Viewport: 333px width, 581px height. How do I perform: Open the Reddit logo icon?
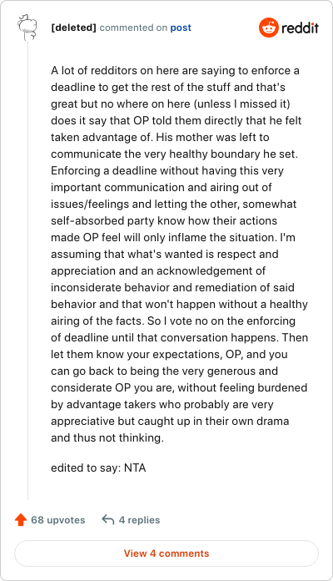268,28
